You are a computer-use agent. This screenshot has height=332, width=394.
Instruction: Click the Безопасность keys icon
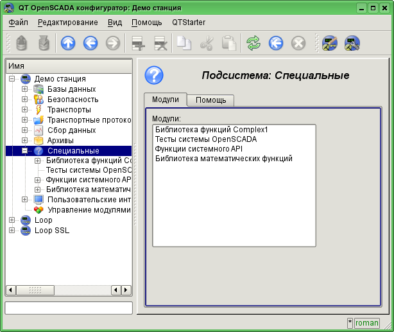click(x=39, y=100)
